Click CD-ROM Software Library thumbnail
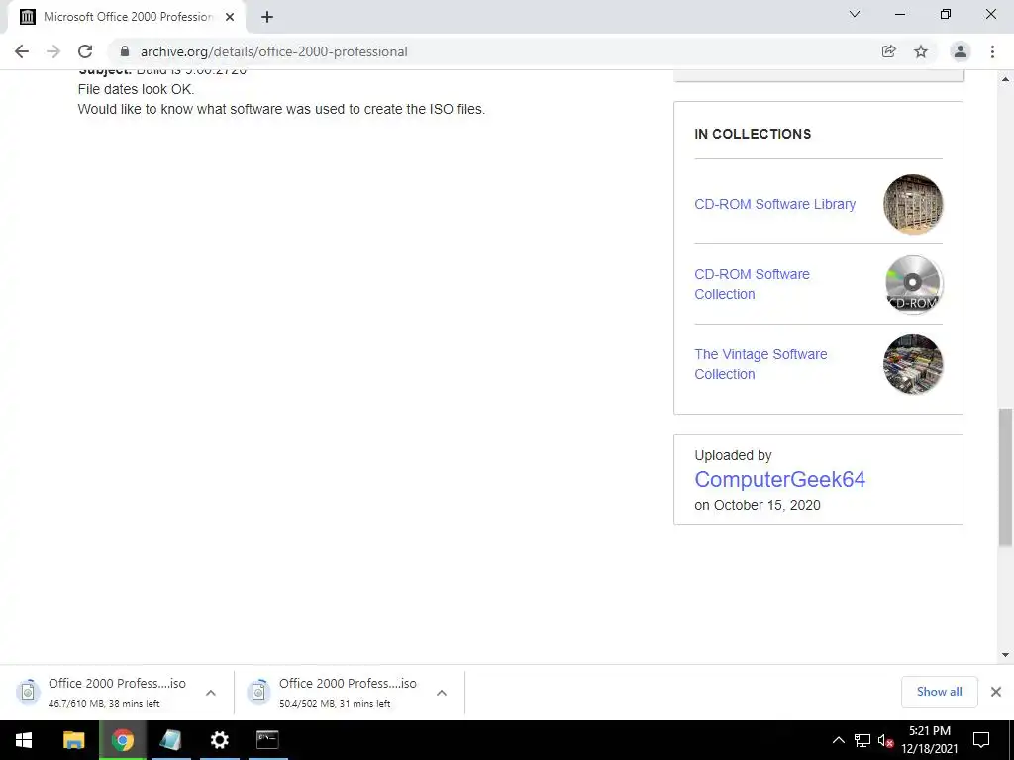This screenshot has width=1014, height=760. 913,204
